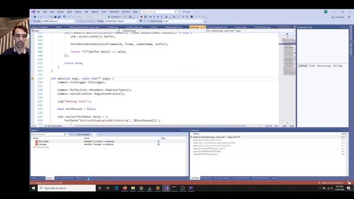Click the taskbar 'Type here to search' box
Viewport: 354px width, 199px height.
click(x=67, y=188)
